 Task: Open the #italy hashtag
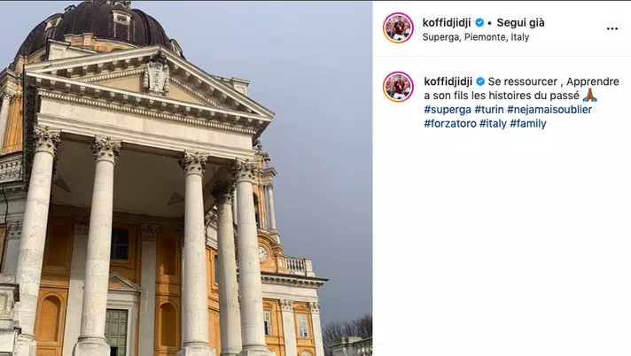pyautogui.click(x=493, y=123)
